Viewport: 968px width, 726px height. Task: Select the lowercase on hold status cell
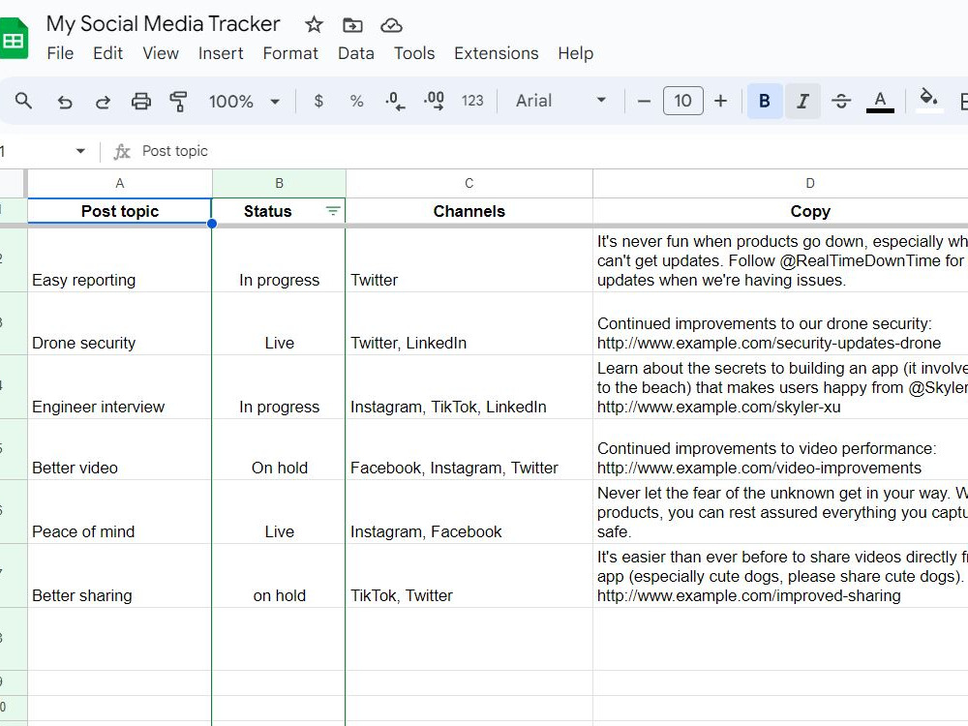click(x=279, y=575)
